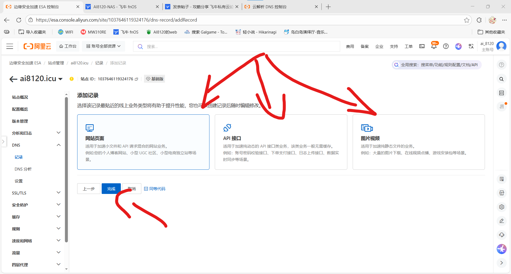Open the floating AI assistant button at bottom right
511x274 pixels.
(x=502, y=249)
